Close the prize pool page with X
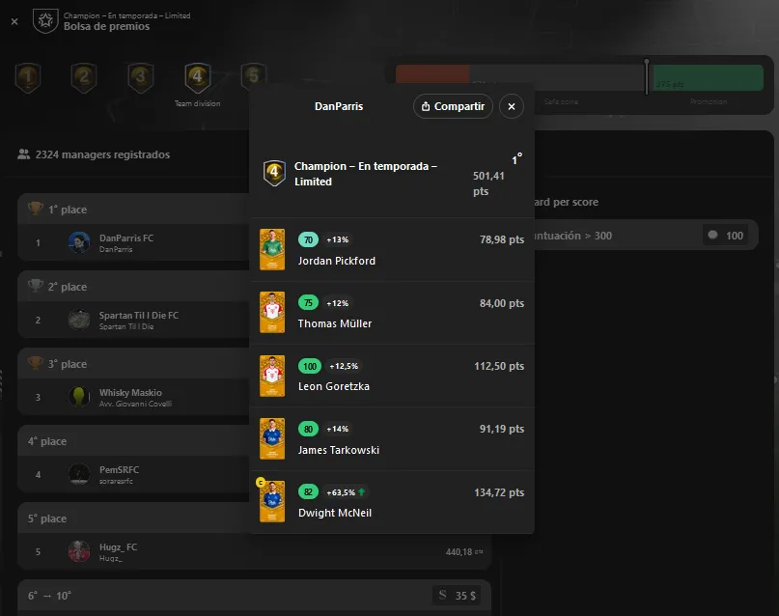Image resolution: width=779 pixels, height=616 pixels. pyautogui.click(x=14, y=21)
